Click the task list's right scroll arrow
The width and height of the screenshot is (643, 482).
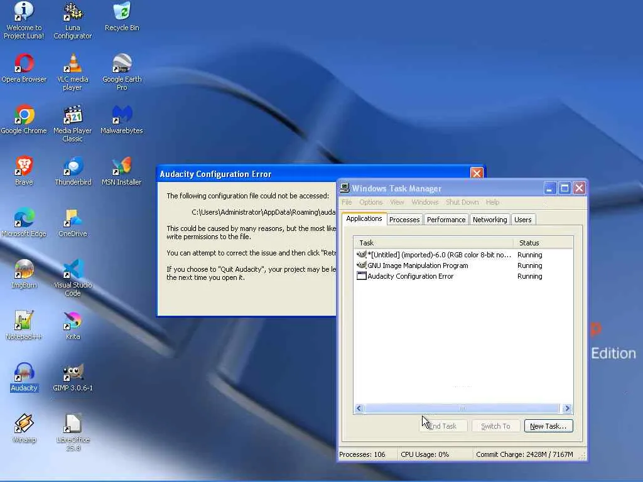567,408
